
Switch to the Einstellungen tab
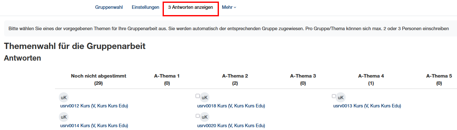(x=145, y=7)
